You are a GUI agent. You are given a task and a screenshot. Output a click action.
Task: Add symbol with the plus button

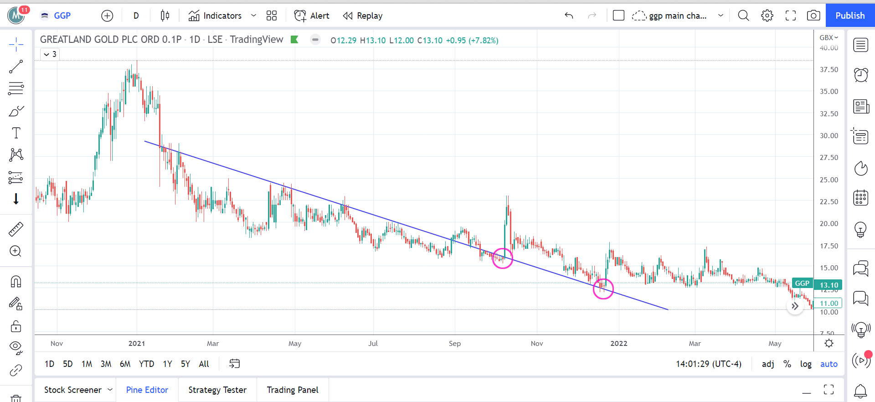point(107,16)
